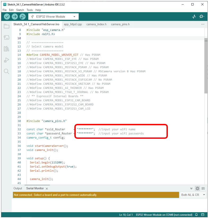
Task: Select the Sketch_34.1_CameraWebServer.ino tab
Action: point(36,24)
